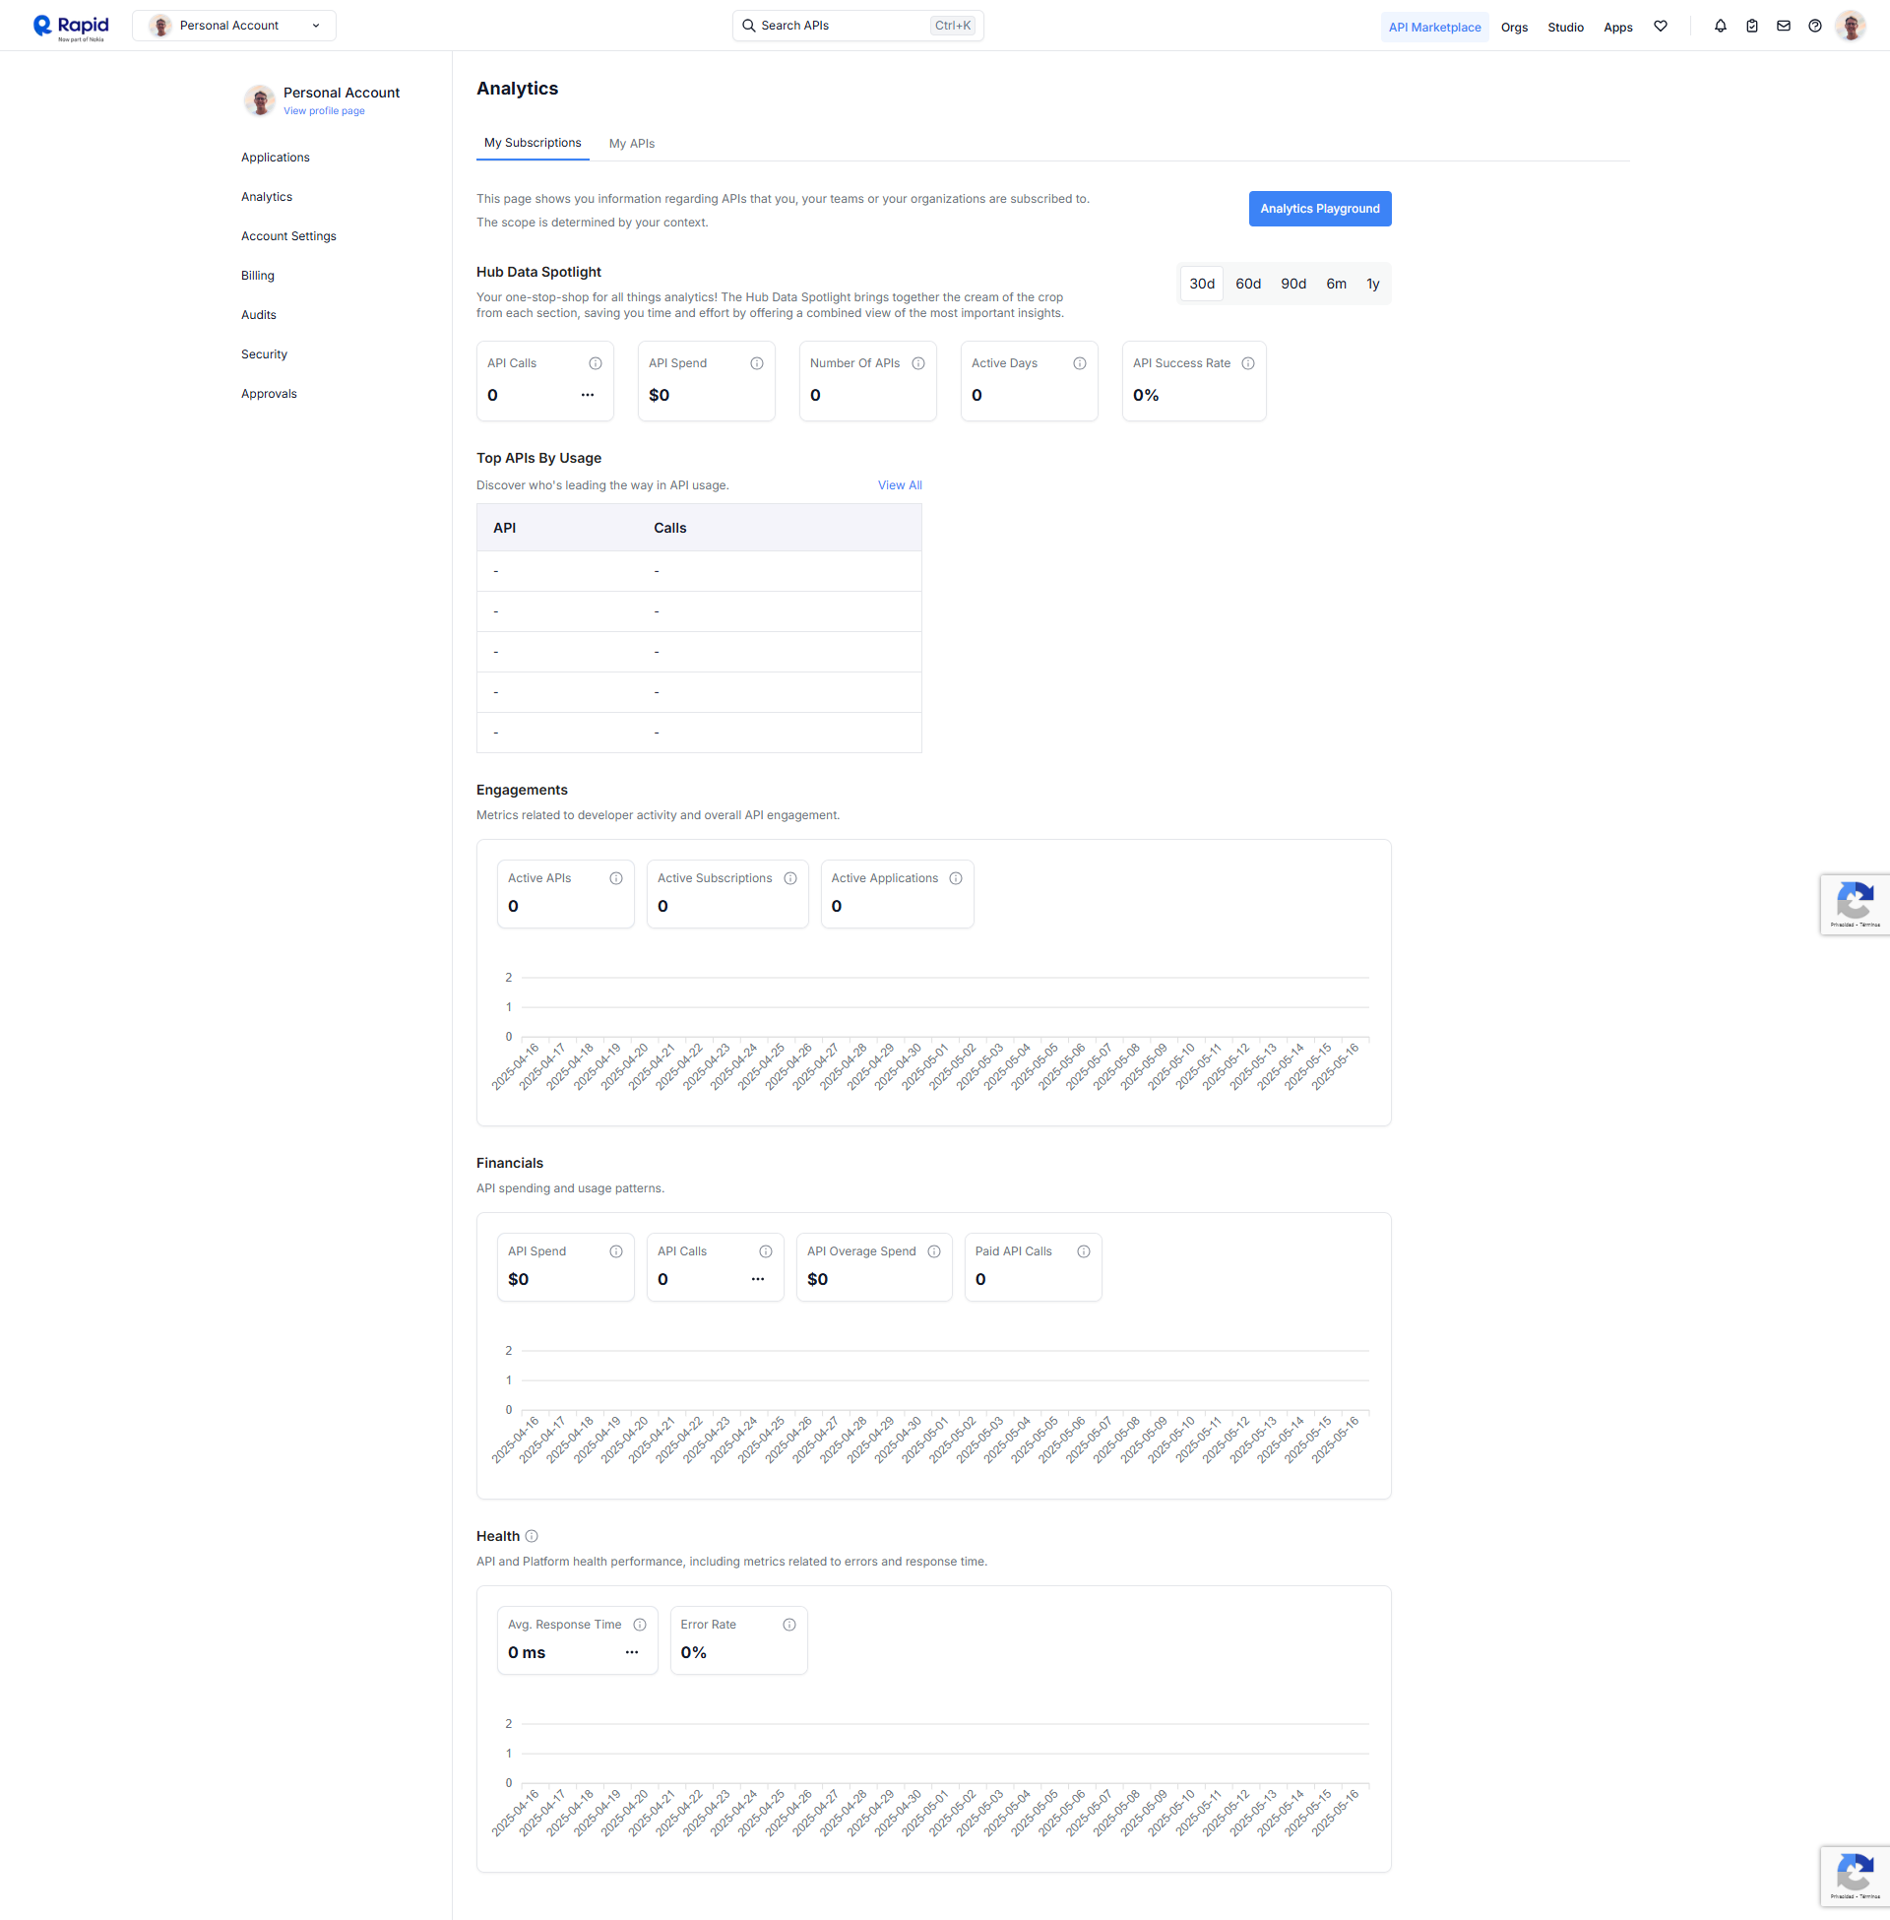Open three-dot menu on Financials API Calls card
The image size is (1890, 1920).
point(758,1279)
